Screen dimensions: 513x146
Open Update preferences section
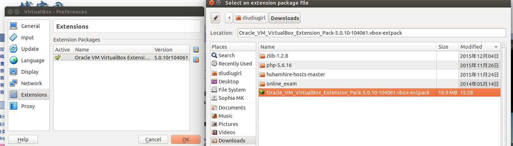click(29, 49)
